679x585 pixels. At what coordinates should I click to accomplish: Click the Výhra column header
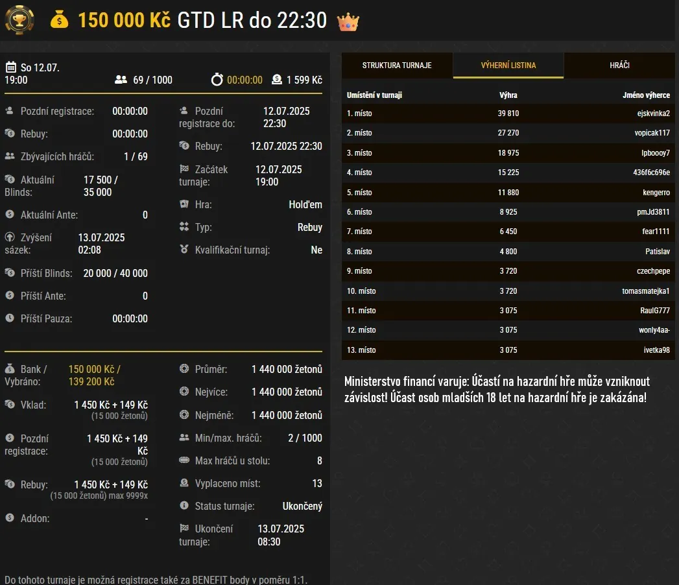point(508,95)
